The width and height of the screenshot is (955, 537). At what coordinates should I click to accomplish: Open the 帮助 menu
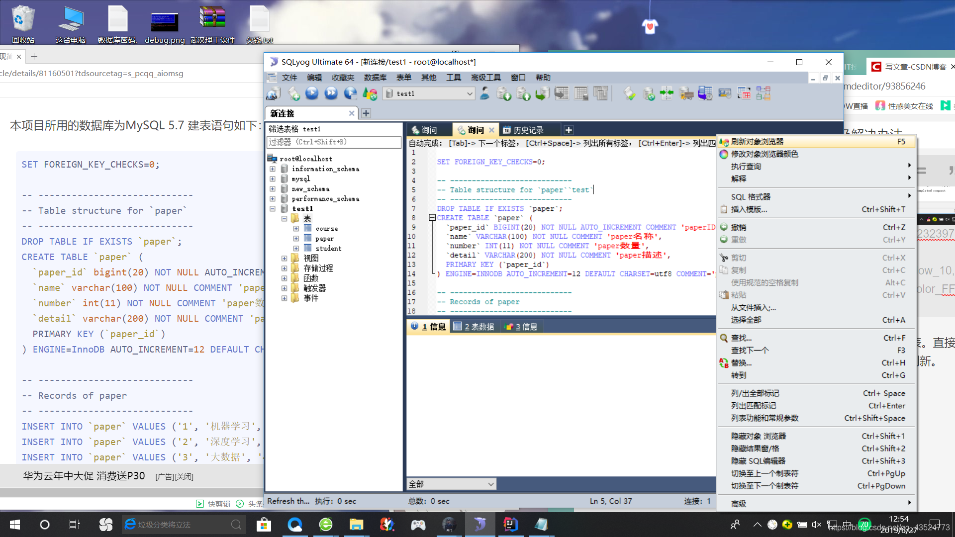coord(543,78)
